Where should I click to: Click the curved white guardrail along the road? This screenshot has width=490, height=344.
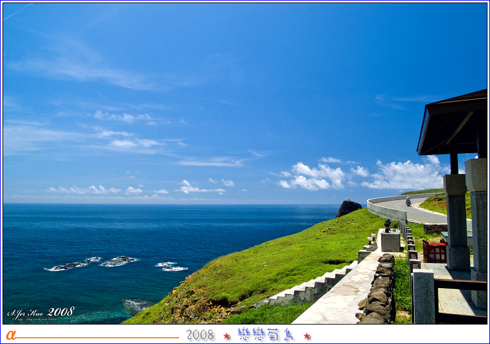[x=384, y=211]
